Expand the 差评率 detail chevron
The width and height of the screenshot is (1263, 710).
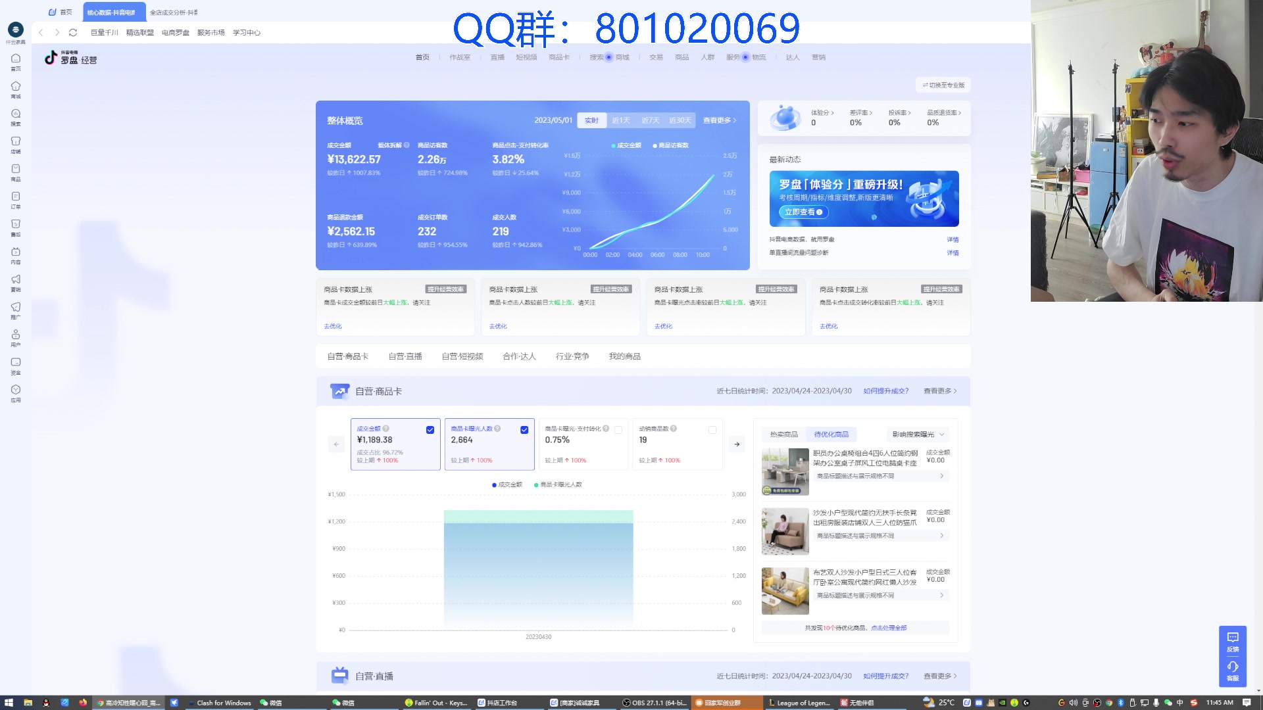tap(871, 113)
